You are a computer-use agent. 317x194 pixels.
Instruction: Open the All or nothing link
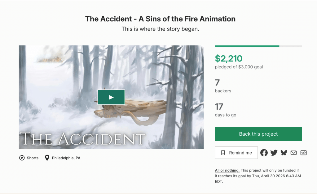point(227,171)
